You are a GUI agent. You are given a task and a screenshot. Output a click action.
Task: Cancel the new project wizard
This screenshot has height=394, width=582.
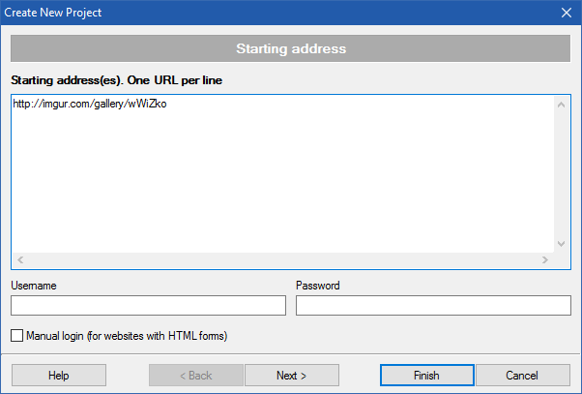click(523, 376)
